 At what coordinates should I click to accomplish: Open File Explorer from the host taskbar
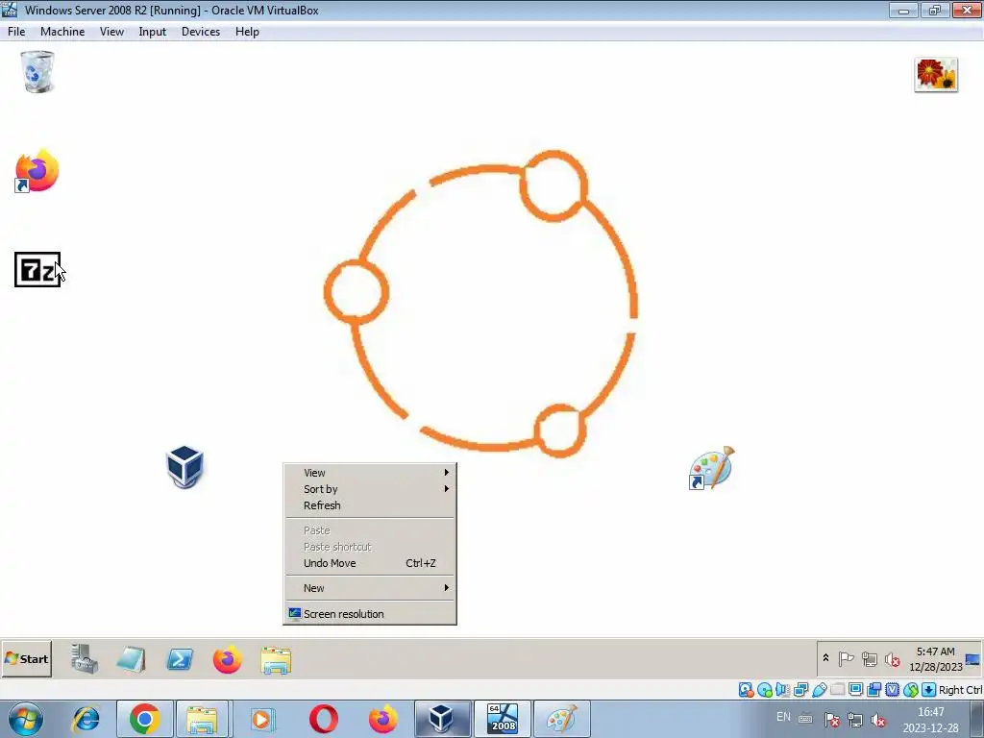pos(202,719)
